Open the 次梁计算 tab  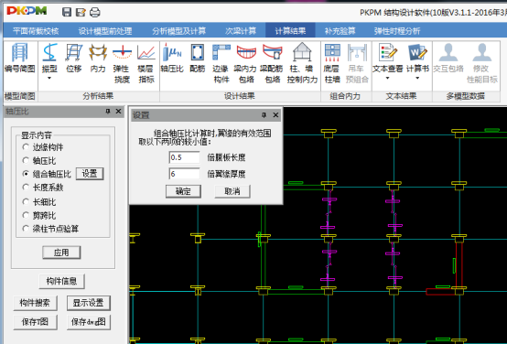coord(241,31)
